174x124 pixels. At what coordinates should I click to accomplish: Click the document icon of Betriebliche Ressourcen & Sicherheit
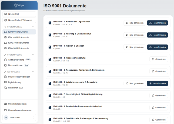[50, 108]
